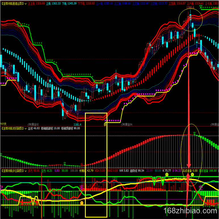Expand the 至尊领航波段副图 indicator dropdown arrow

coord(26,129)
